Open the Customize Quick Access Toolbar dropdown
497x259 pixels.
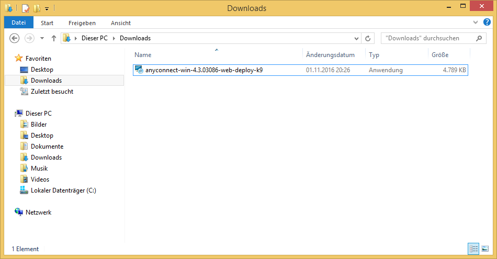tap(47, 8)
